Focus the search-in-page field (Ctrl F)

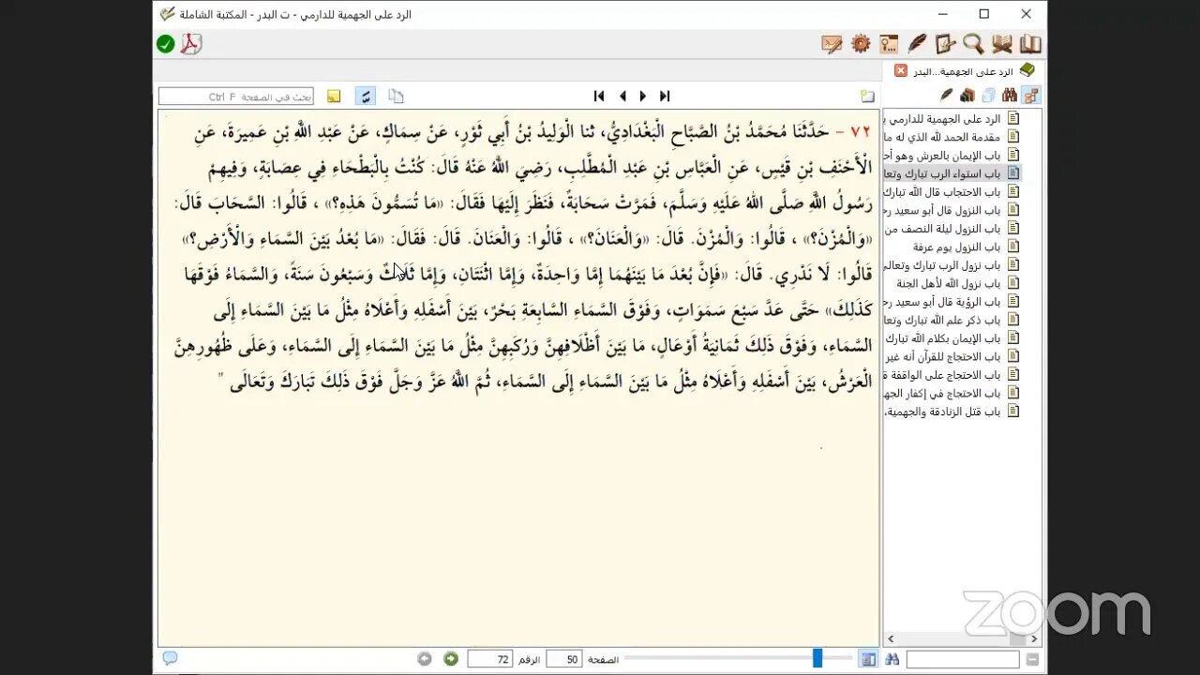click(235, 96)
